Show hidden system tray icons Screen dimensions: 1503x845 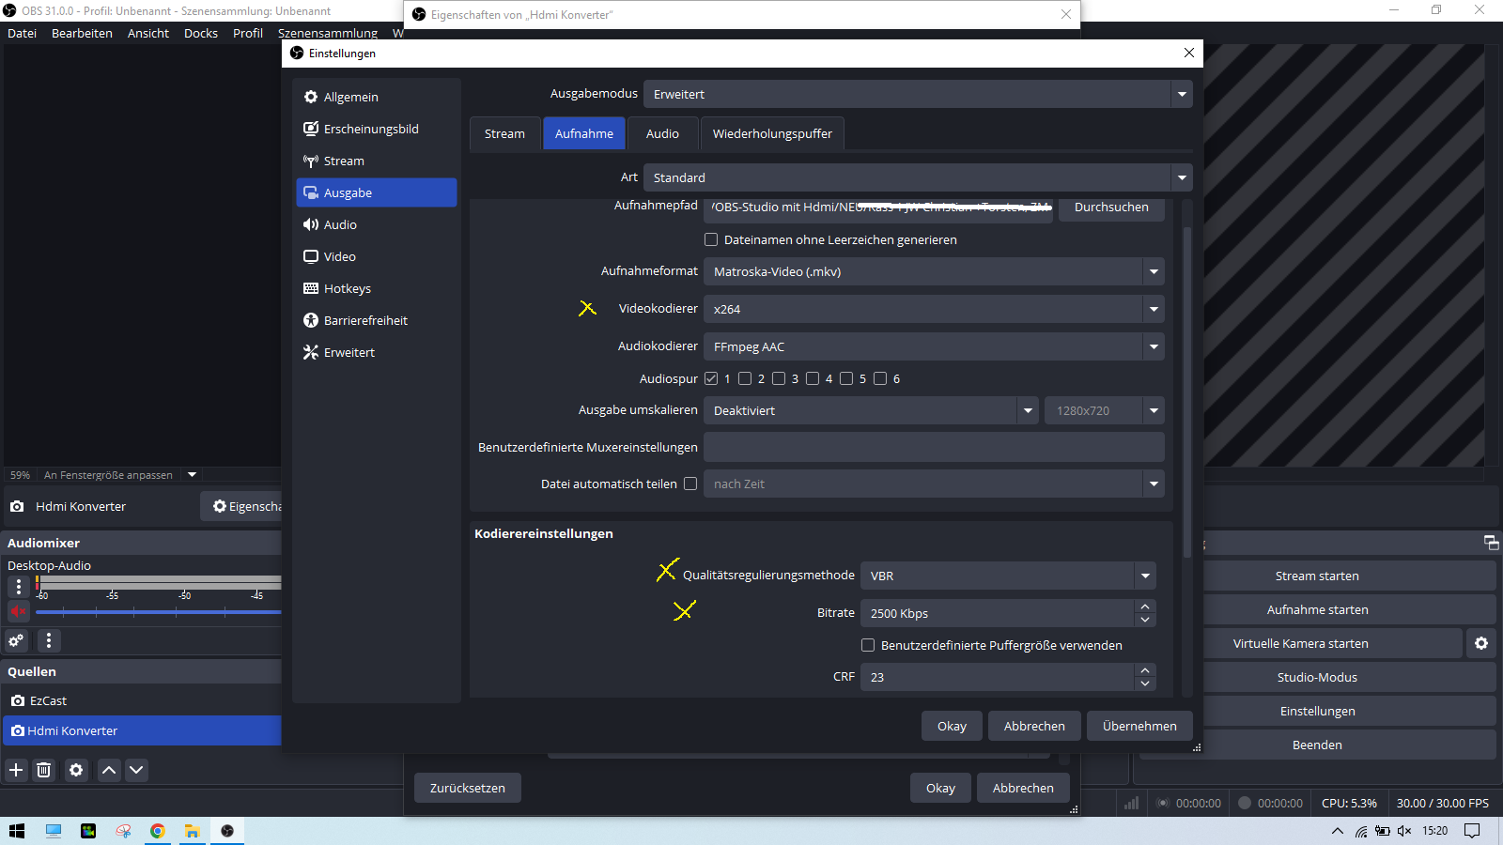(x=1338, y=831)
